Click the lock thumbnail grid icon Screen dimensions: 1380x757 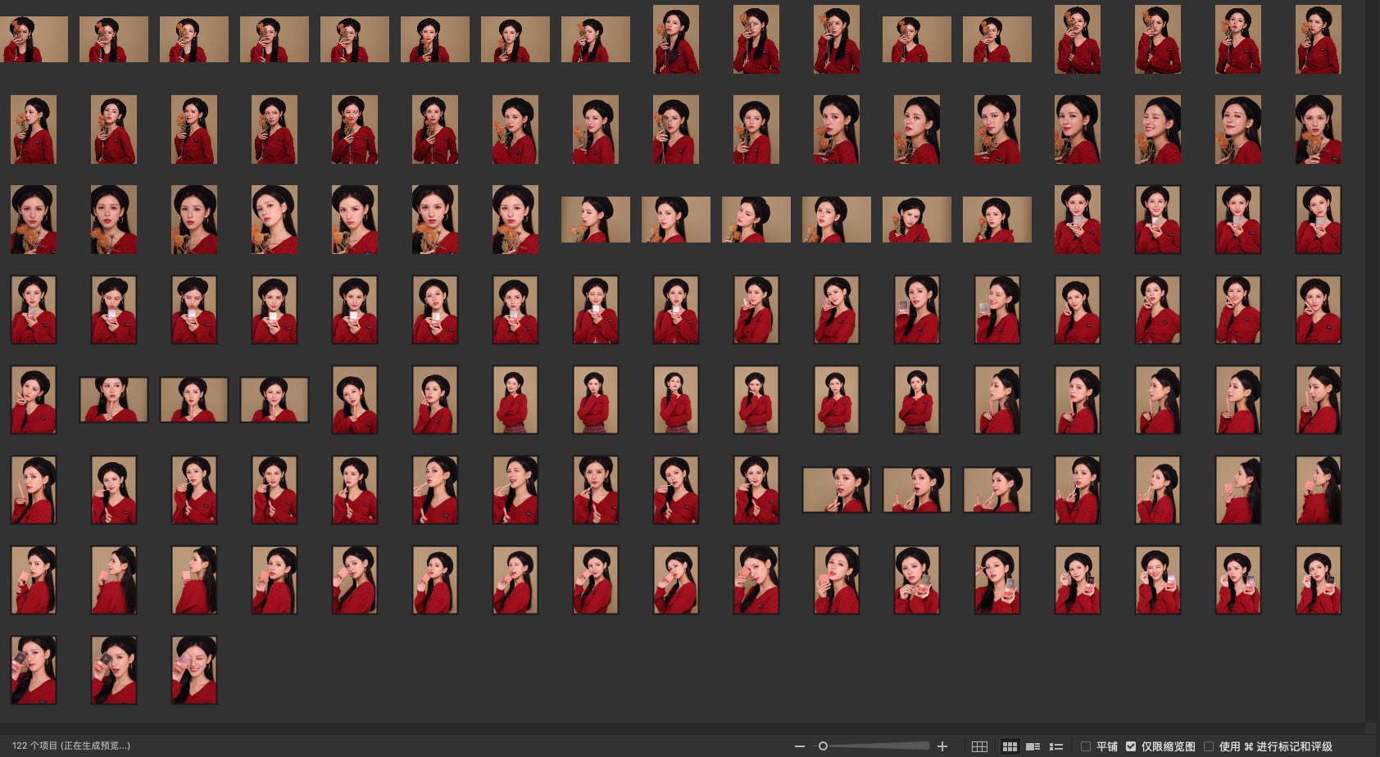tap(979, 746)
